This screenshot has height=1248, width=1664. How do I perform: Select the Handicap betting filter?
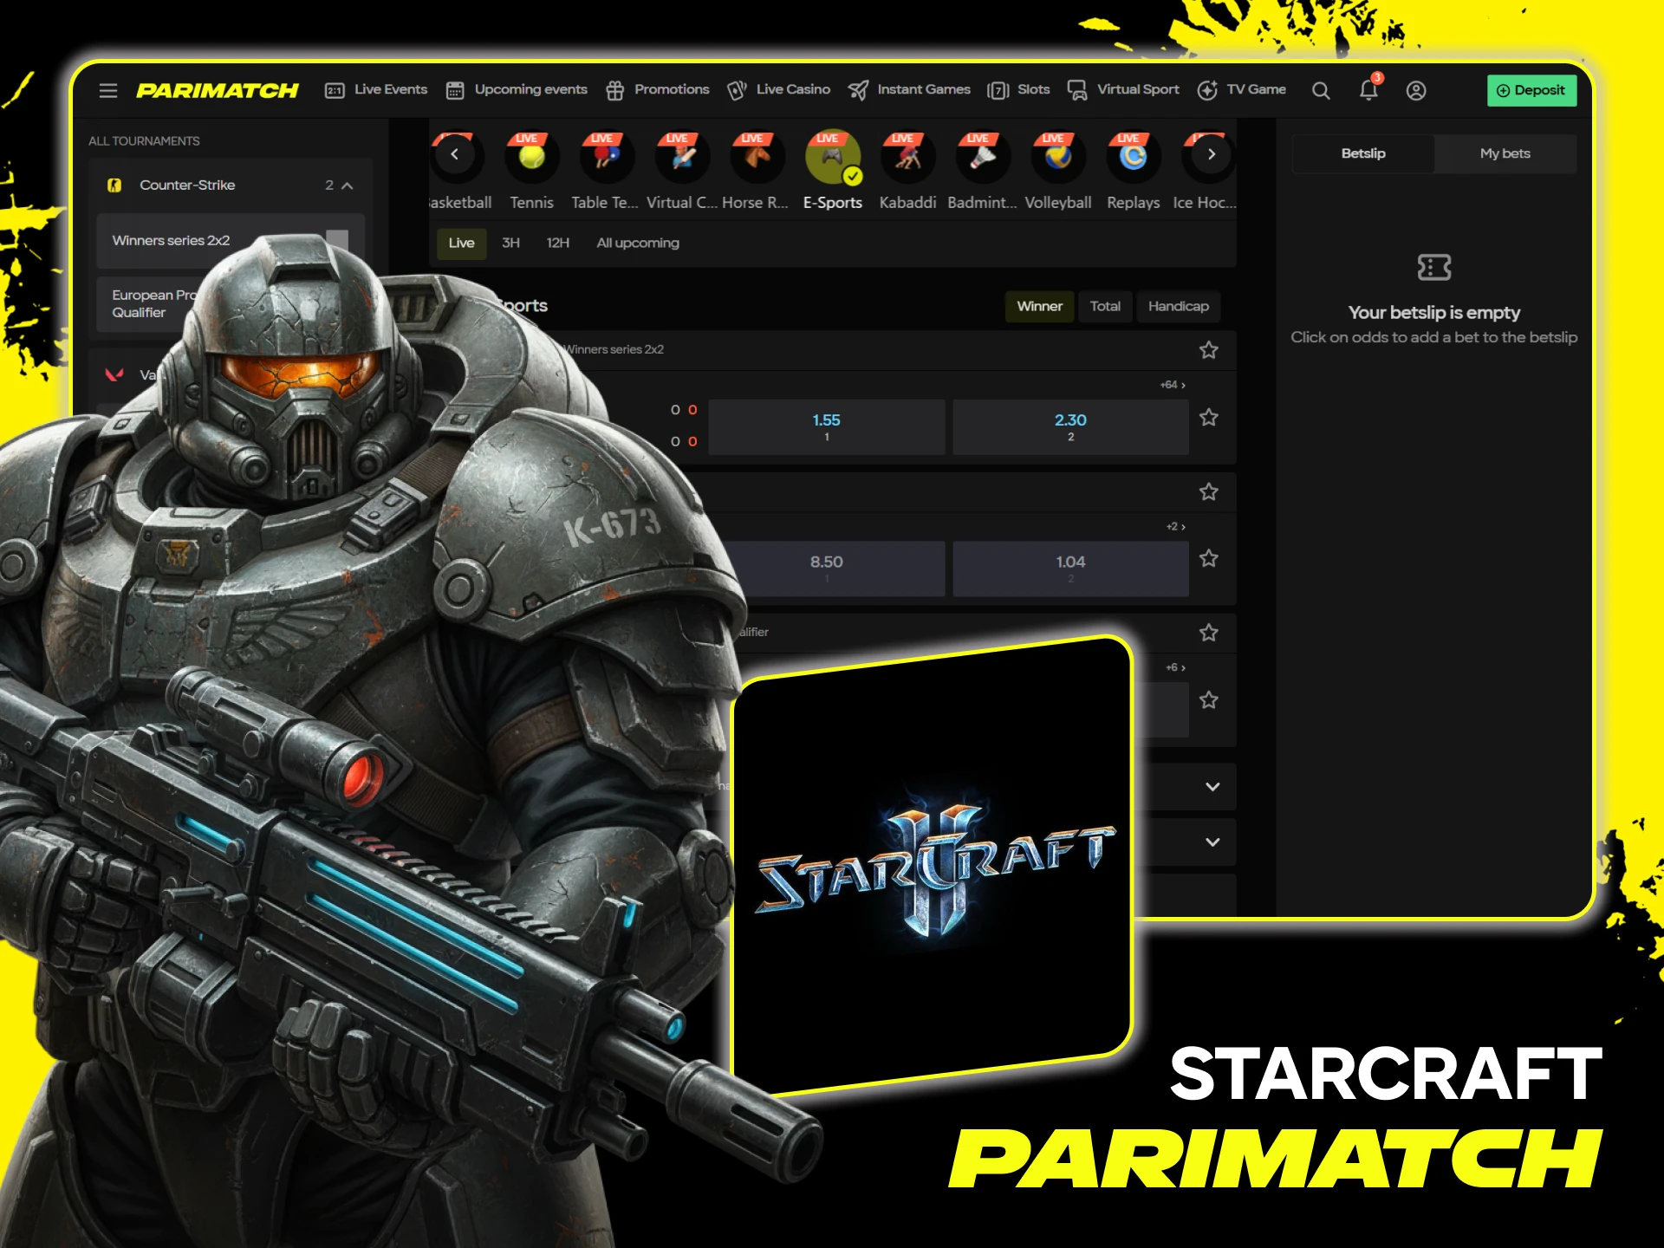click(1178, 306)
